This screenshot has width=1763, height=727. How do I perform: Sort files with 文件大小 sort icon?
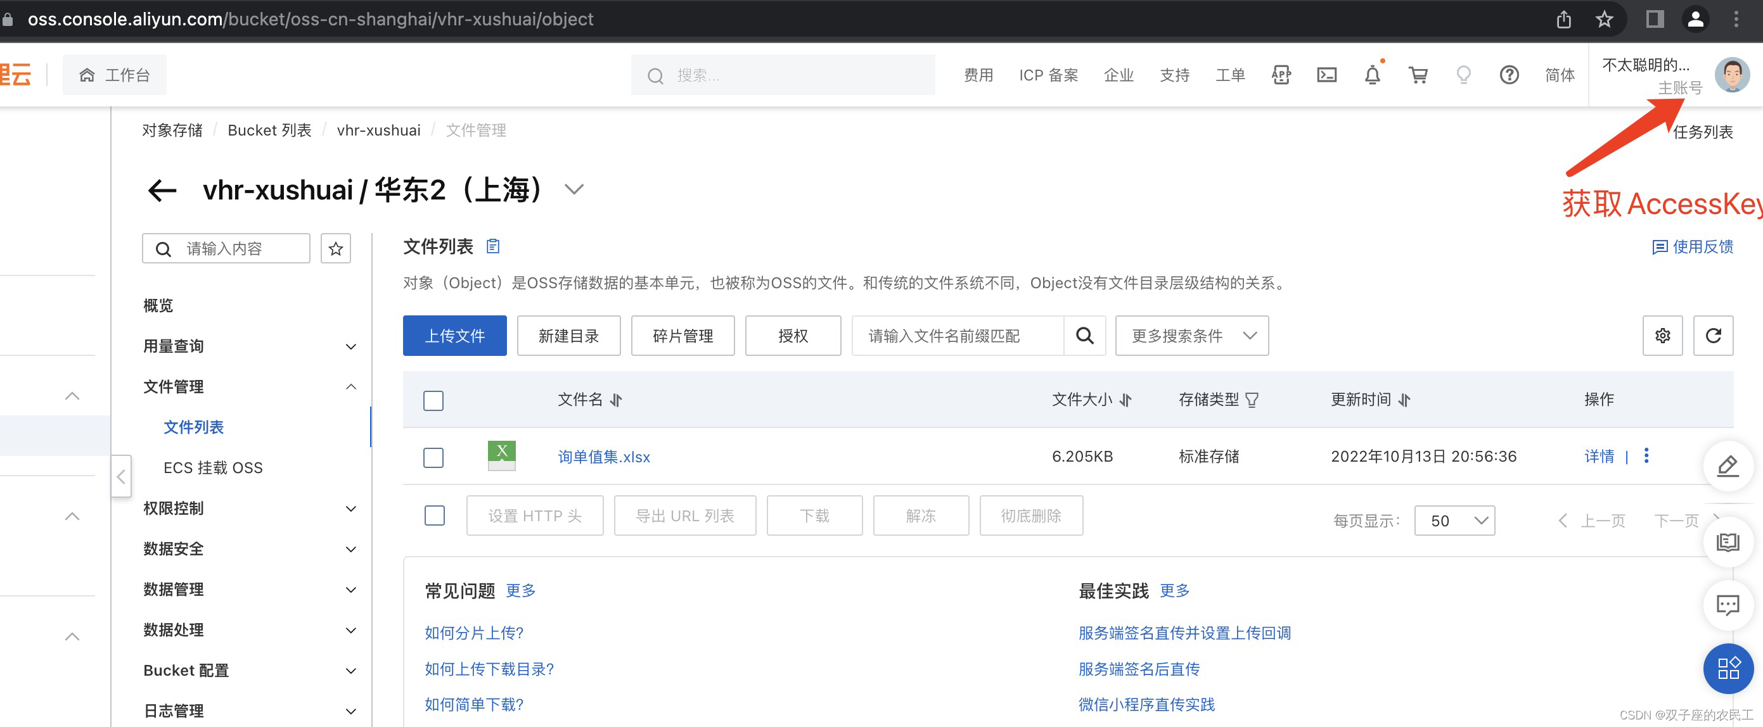[1125, 400]
